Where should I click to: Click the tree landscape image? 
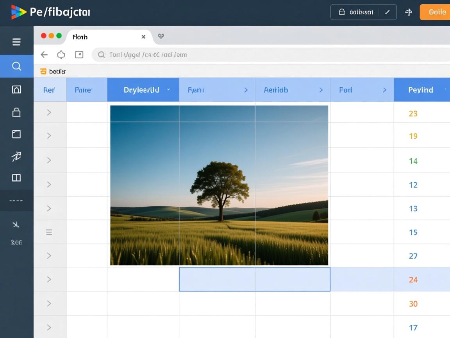[219, 185]
